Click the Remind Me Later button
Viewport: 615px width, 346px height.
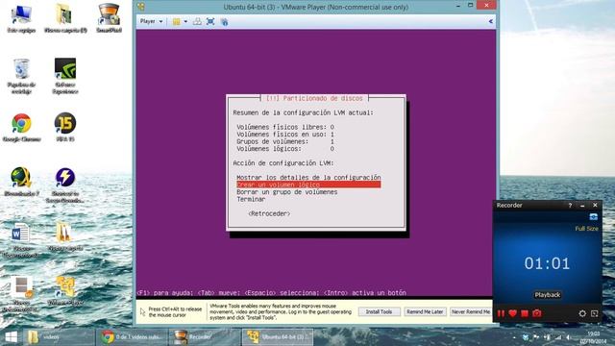click(x=425, y=311)
